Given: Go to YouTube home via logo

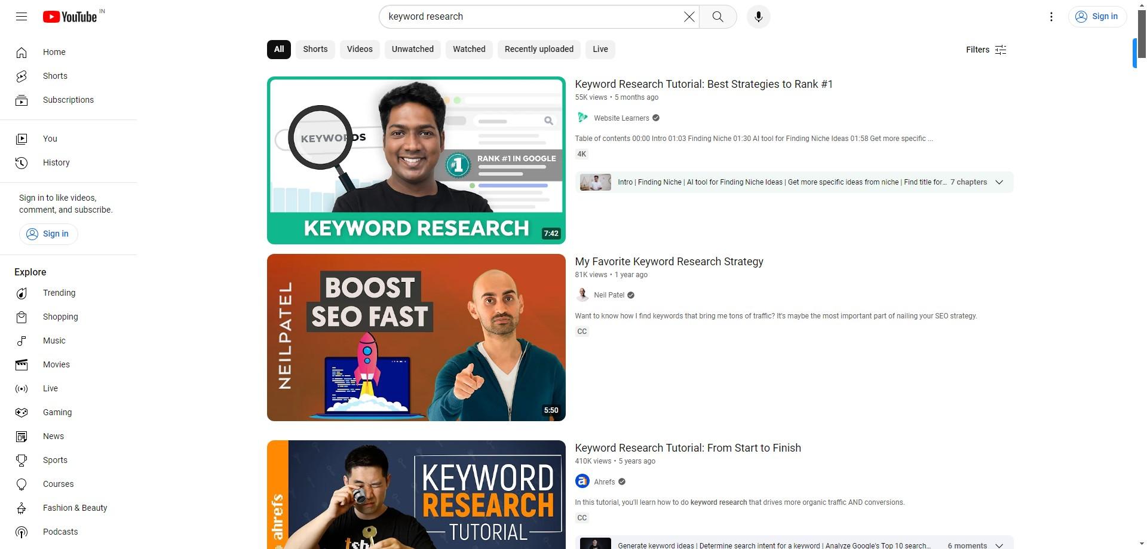Looking at the screenshot, I should 70,17.
